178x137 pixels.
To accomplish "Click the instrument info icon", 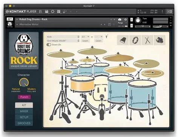I will pyautogui.click(x=125, y=20).
